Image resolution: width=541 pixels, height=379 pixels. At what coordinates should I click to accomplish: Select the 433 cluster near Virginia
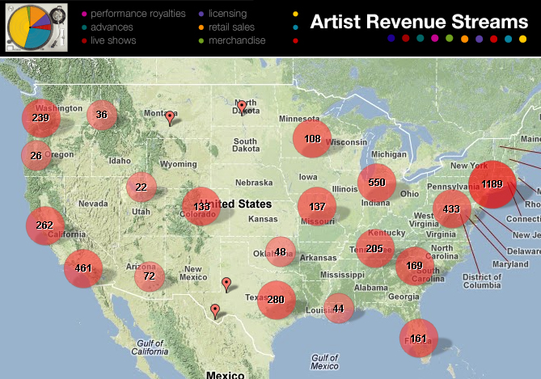(x=451, y=209)
